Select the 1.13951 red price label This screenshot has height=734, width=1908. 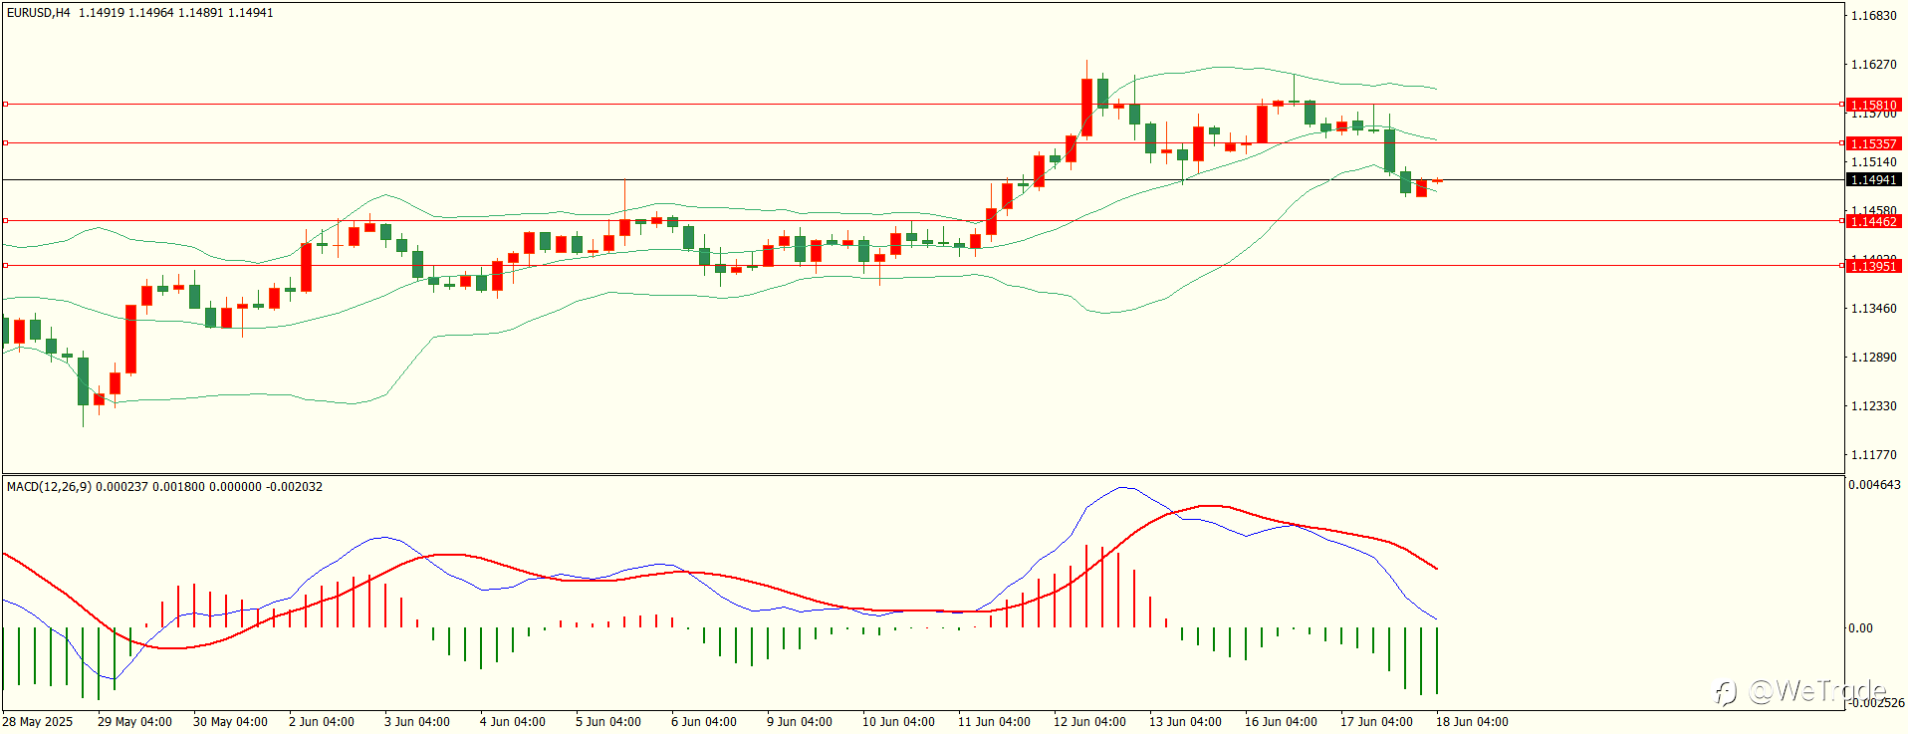1873,266
